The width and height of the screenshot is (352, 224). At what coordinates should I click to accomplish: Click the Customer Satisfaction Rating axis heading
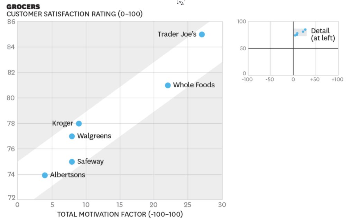tap(74, 14)
